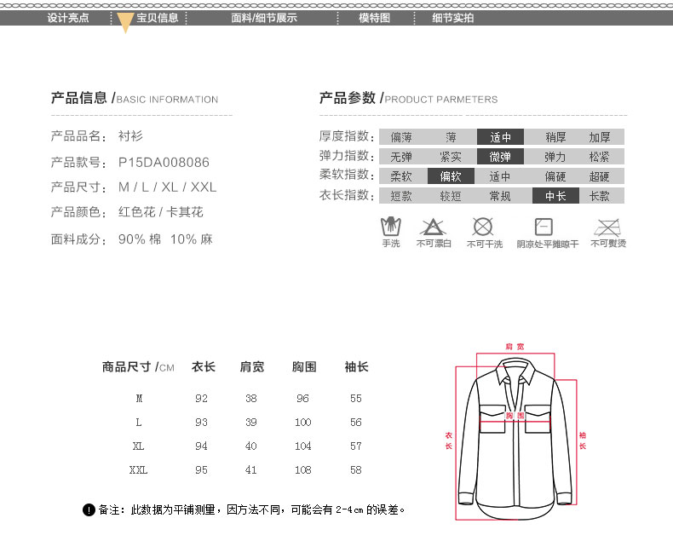Image resolution: width=673 pixels, height=541 pixels.
Task: Select 偏硬 in softness index
Action: (555, 176)
